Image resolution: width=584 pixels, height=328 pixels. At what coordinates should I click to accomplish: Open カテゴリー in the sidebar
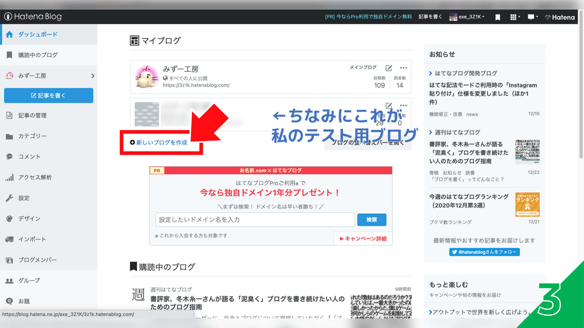(x=49, y=136)
